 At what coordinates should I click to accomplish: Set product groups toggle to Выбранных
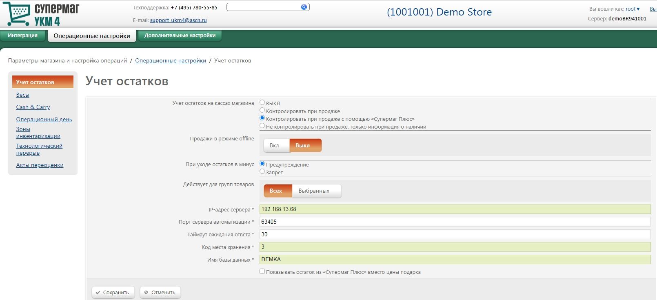pyautogui.click(x=317, y=191)
